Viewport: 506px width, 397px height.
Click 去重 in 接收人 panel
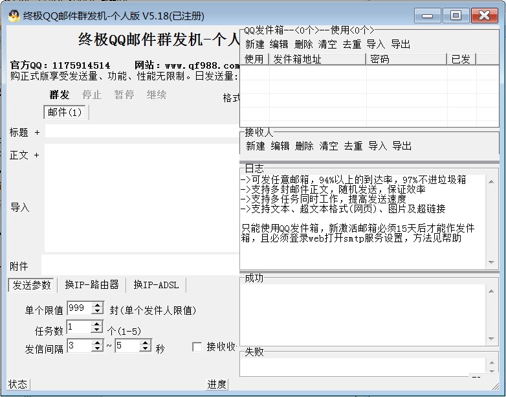pyautogui.click(x=353, y=146)
